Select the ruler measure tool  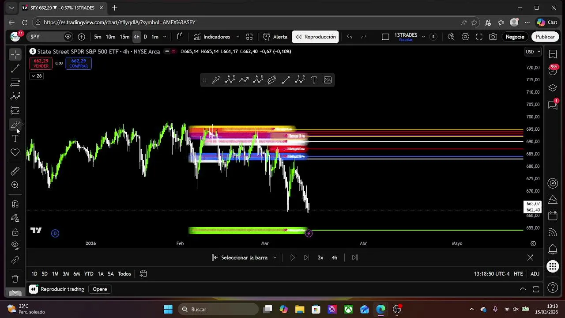[15, 171]
